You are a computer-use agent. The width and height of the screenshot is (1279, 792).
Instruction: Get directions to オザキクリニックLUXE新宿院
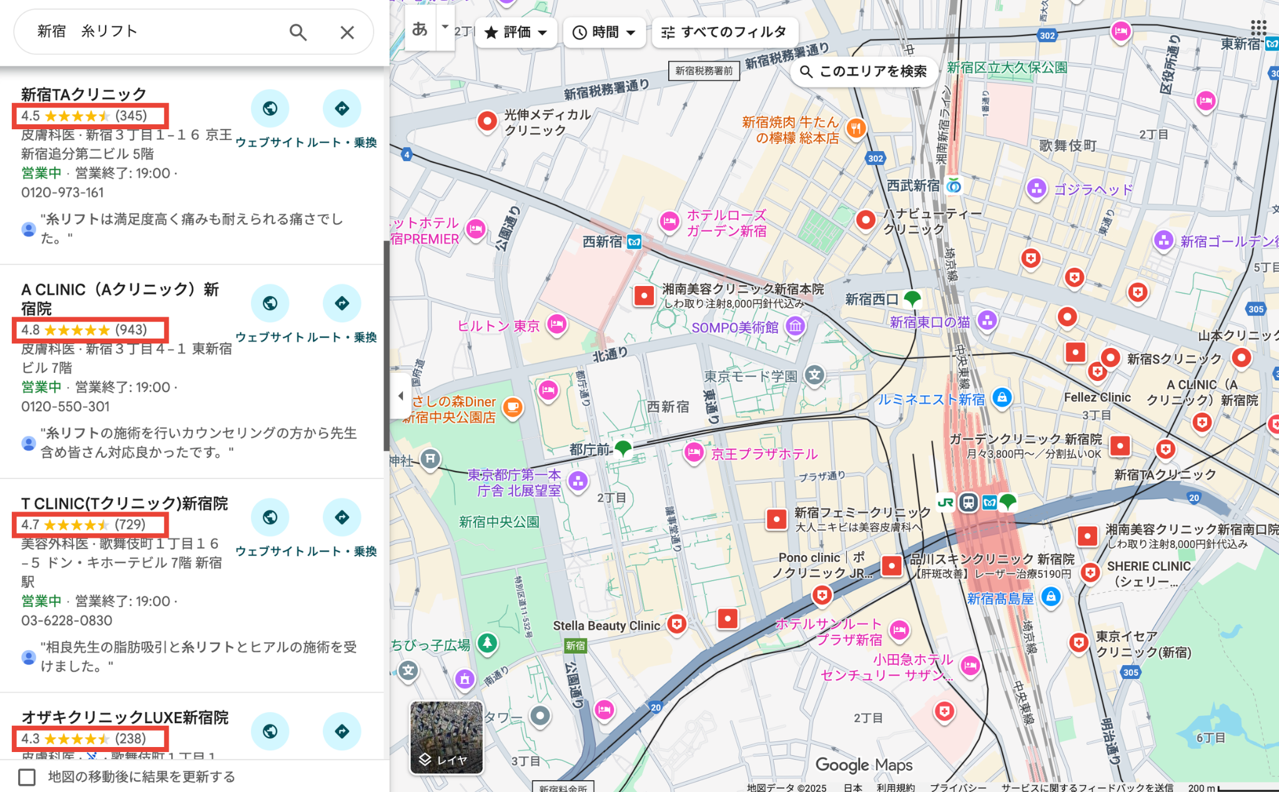pos(342,731)
